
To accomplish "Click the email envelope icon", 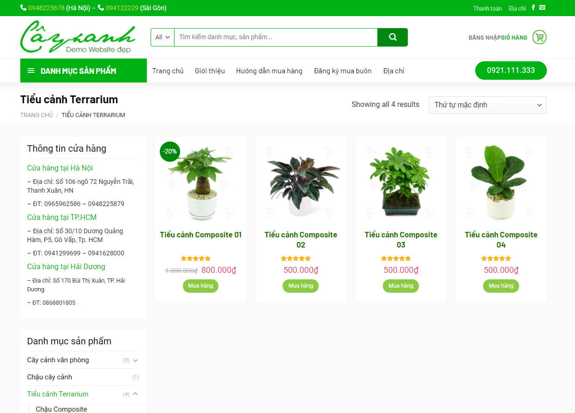I will pos(542,8).
